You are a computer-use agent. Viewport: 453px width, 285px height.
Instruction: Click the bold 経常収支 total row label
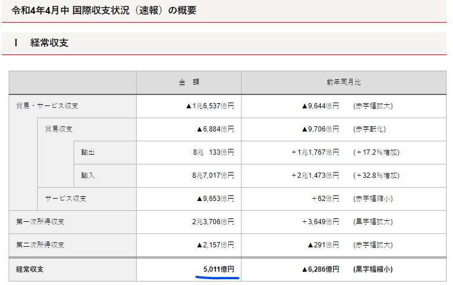click(x=31, y=269)
